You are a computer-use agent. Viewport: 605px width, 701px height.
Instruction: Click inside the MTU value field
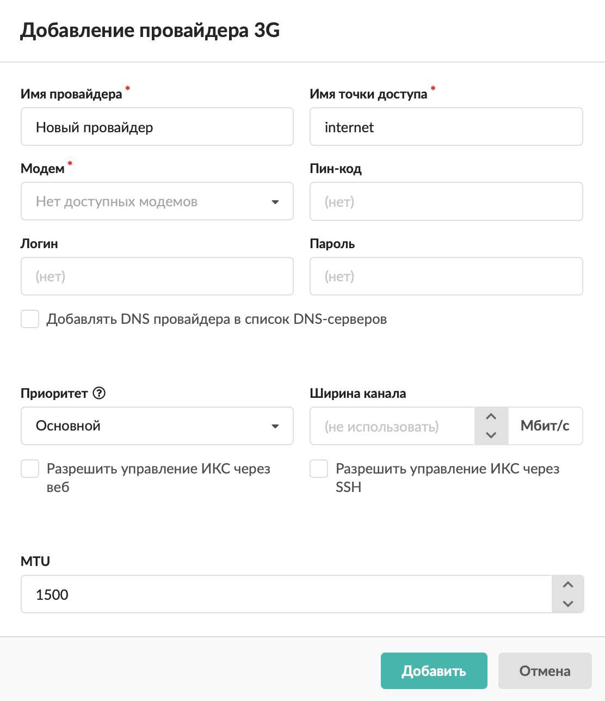click(x=286, y=594)
